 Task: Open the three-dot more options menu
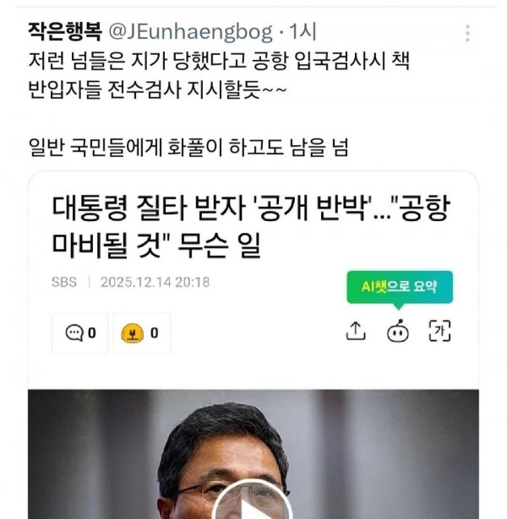click(467, 33)
